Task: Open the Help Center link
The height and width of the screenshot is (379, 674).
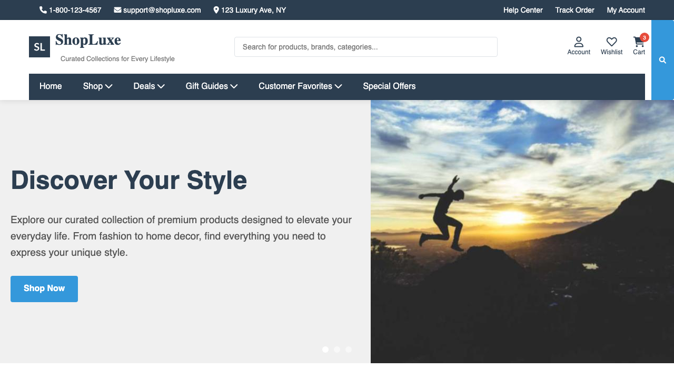Action: click(x=523, y=9)
